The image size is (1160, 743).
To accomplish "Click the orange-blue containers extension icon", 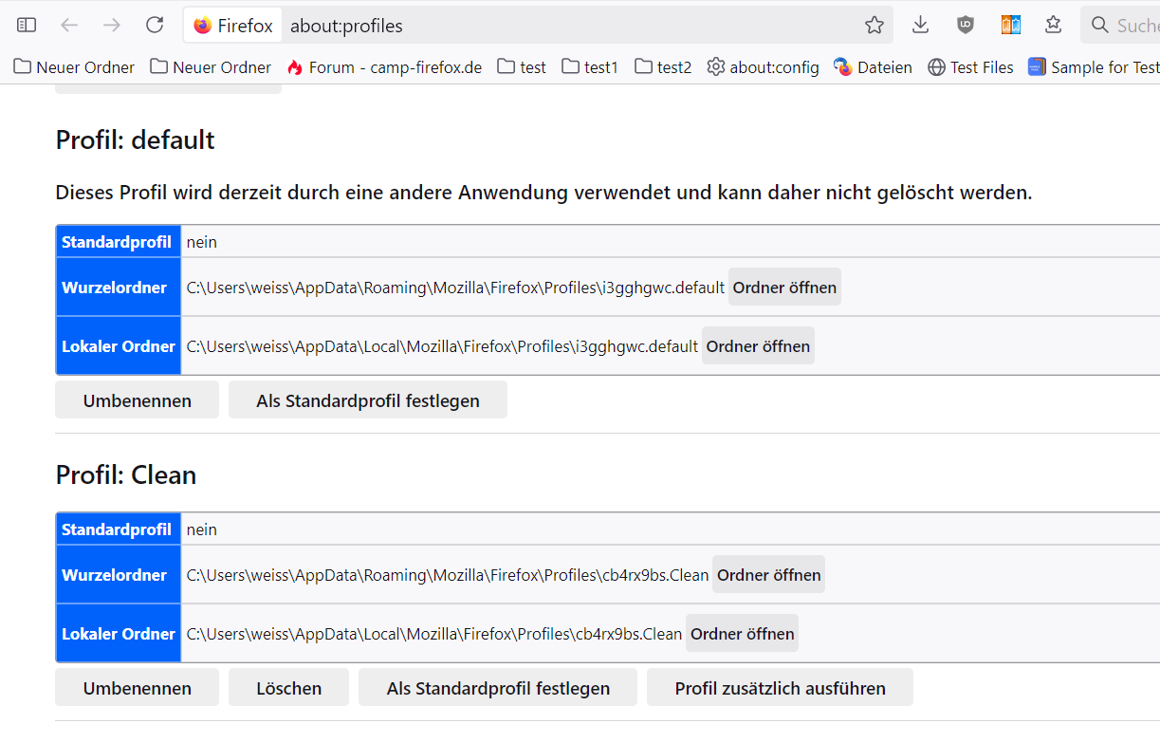I will [x=1011, y=26].
